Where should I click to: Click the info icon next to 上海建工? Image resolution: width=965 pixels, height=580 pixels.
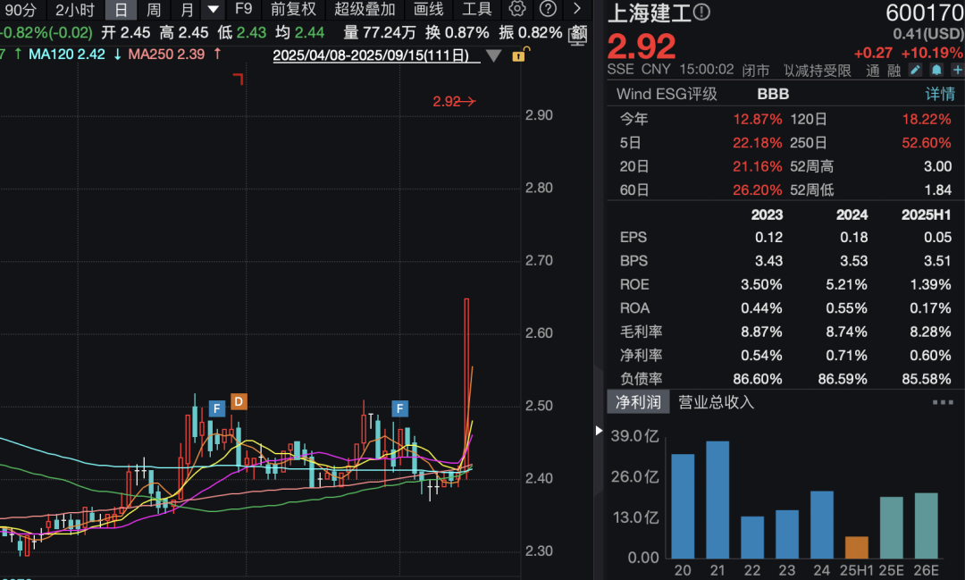tap(701, 12)
